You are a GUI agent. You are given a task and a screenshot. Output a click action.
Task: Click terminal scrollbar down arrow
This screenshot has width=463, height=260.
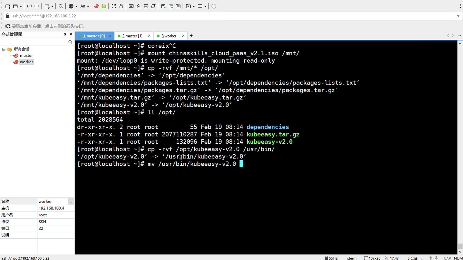(460, 252)
